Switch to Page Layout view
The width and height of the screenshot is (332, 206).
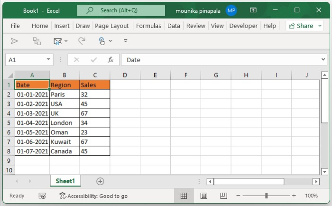203,196
